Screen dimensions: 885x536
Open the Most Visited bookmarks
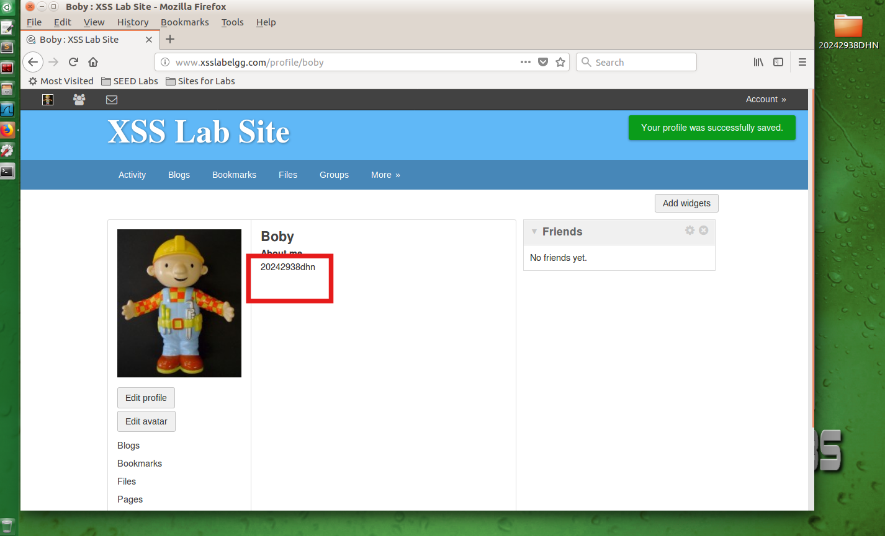[x=61, y=81]
